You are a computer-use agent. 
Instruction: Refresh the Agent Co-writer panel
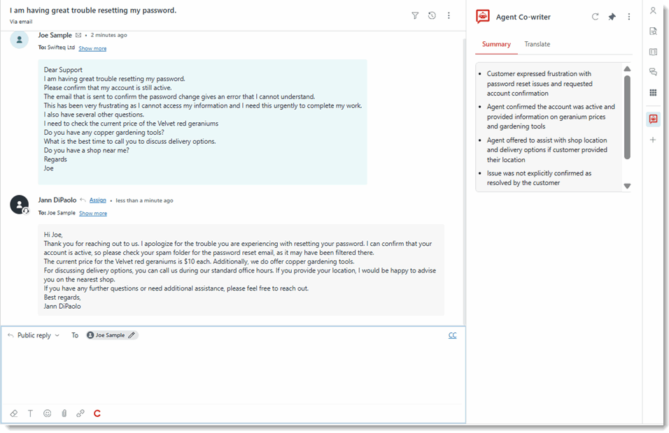[x=595, y=17]
